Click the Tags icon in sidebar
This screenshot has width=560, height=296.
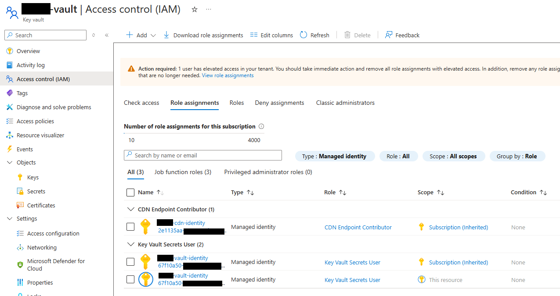click(x=10, y=93)
